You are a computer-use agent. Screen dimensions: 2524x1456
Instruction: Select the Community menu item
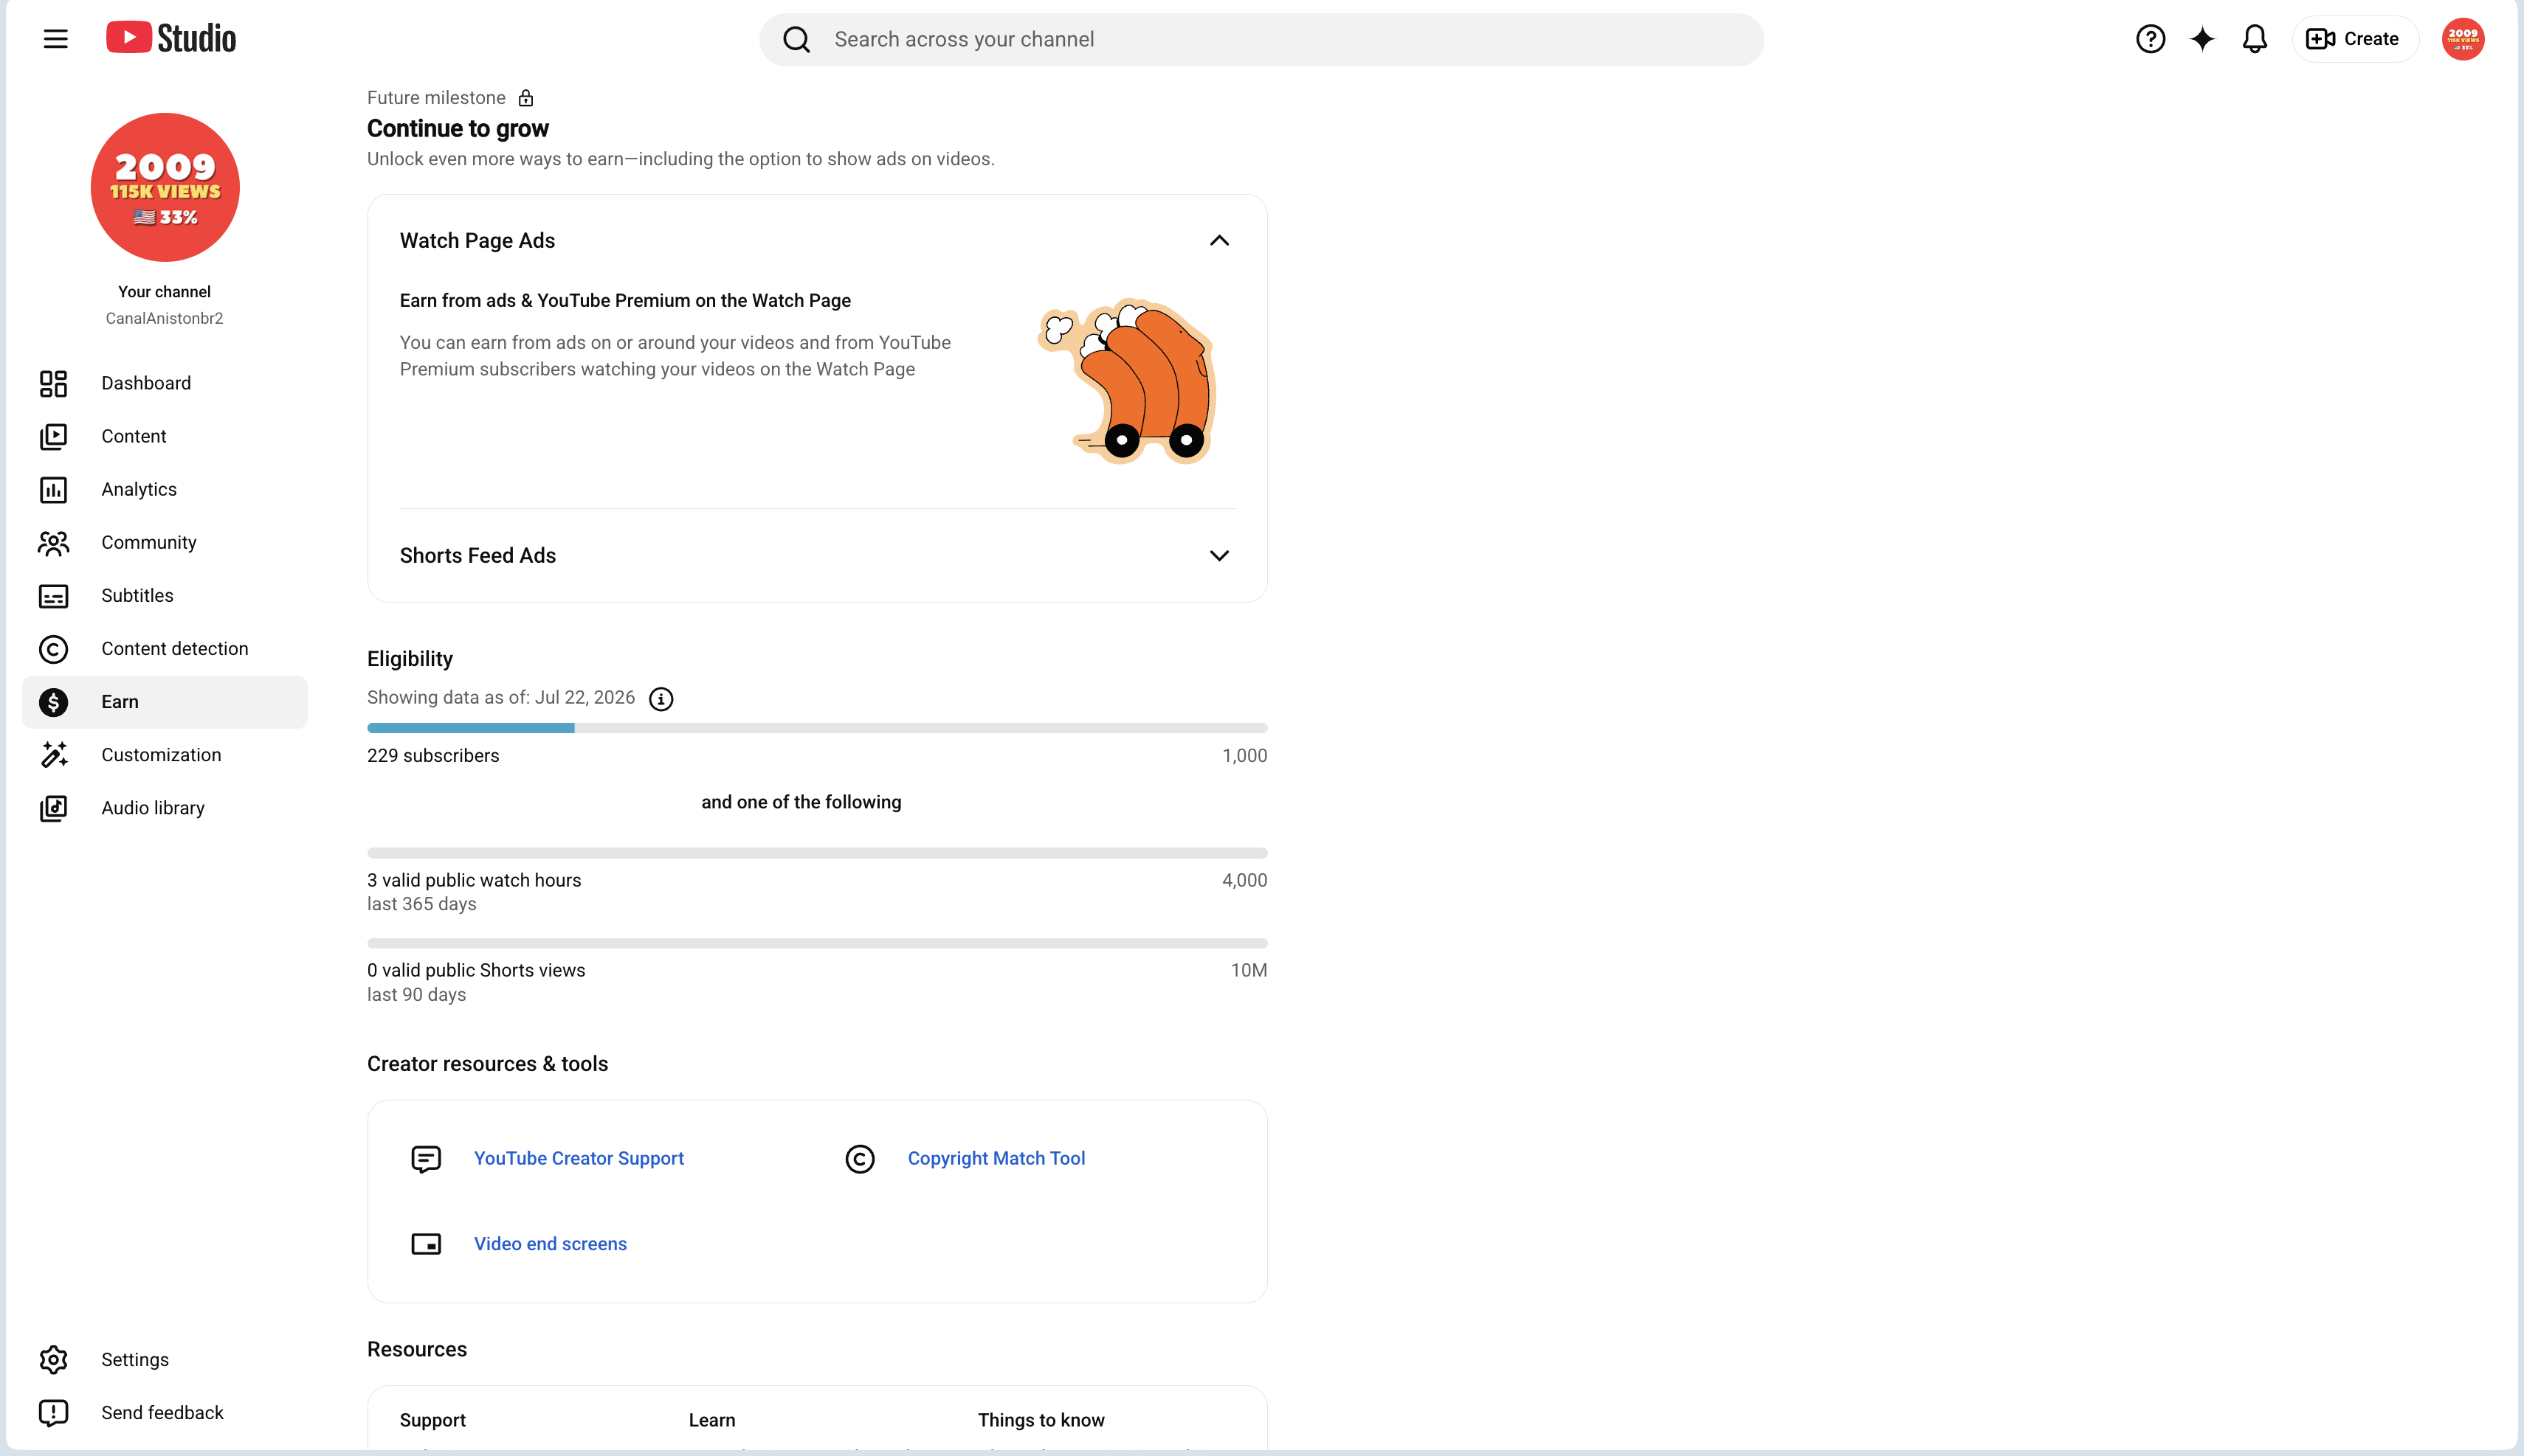(149, 542)
